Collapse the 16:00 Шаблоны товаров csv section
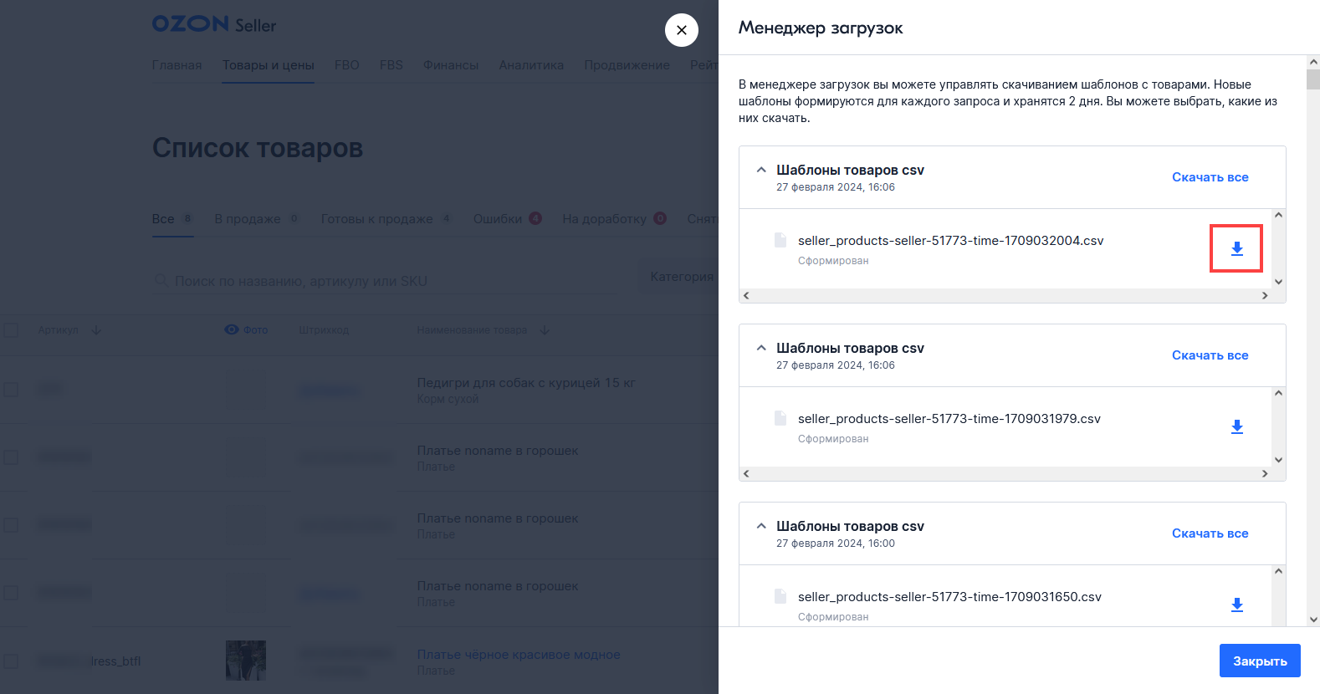The image size is (1320, 694). [761, 526]
